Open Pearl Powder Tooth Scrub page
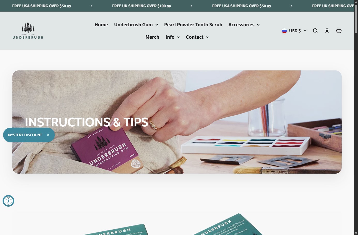This screenshot has height=235, width=358. click(x=193, y=25)
